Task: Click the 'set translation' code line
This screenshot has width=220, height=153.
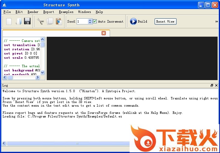Action: [22, 45]
